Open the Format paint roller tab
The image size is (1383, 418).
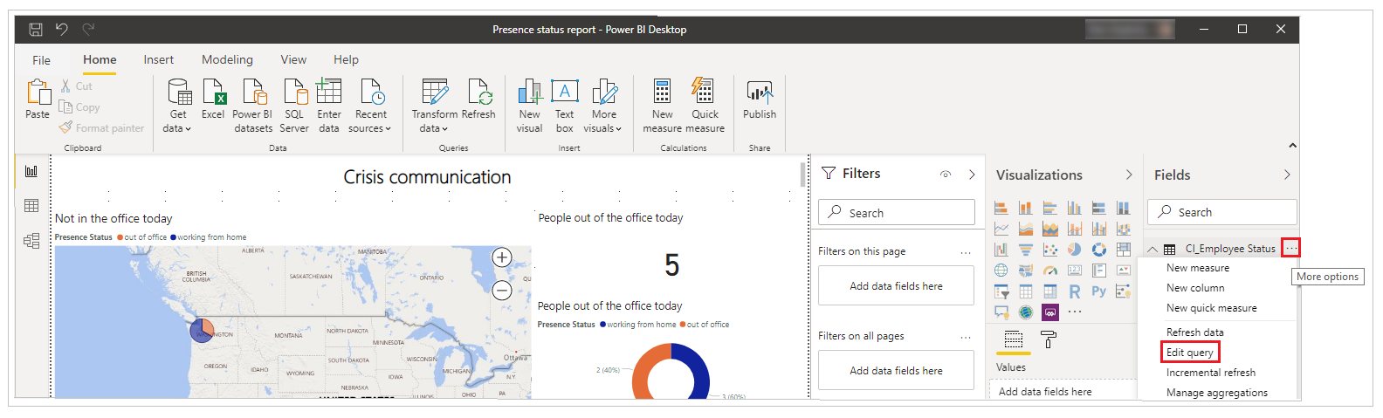(x=1049, y=340)
